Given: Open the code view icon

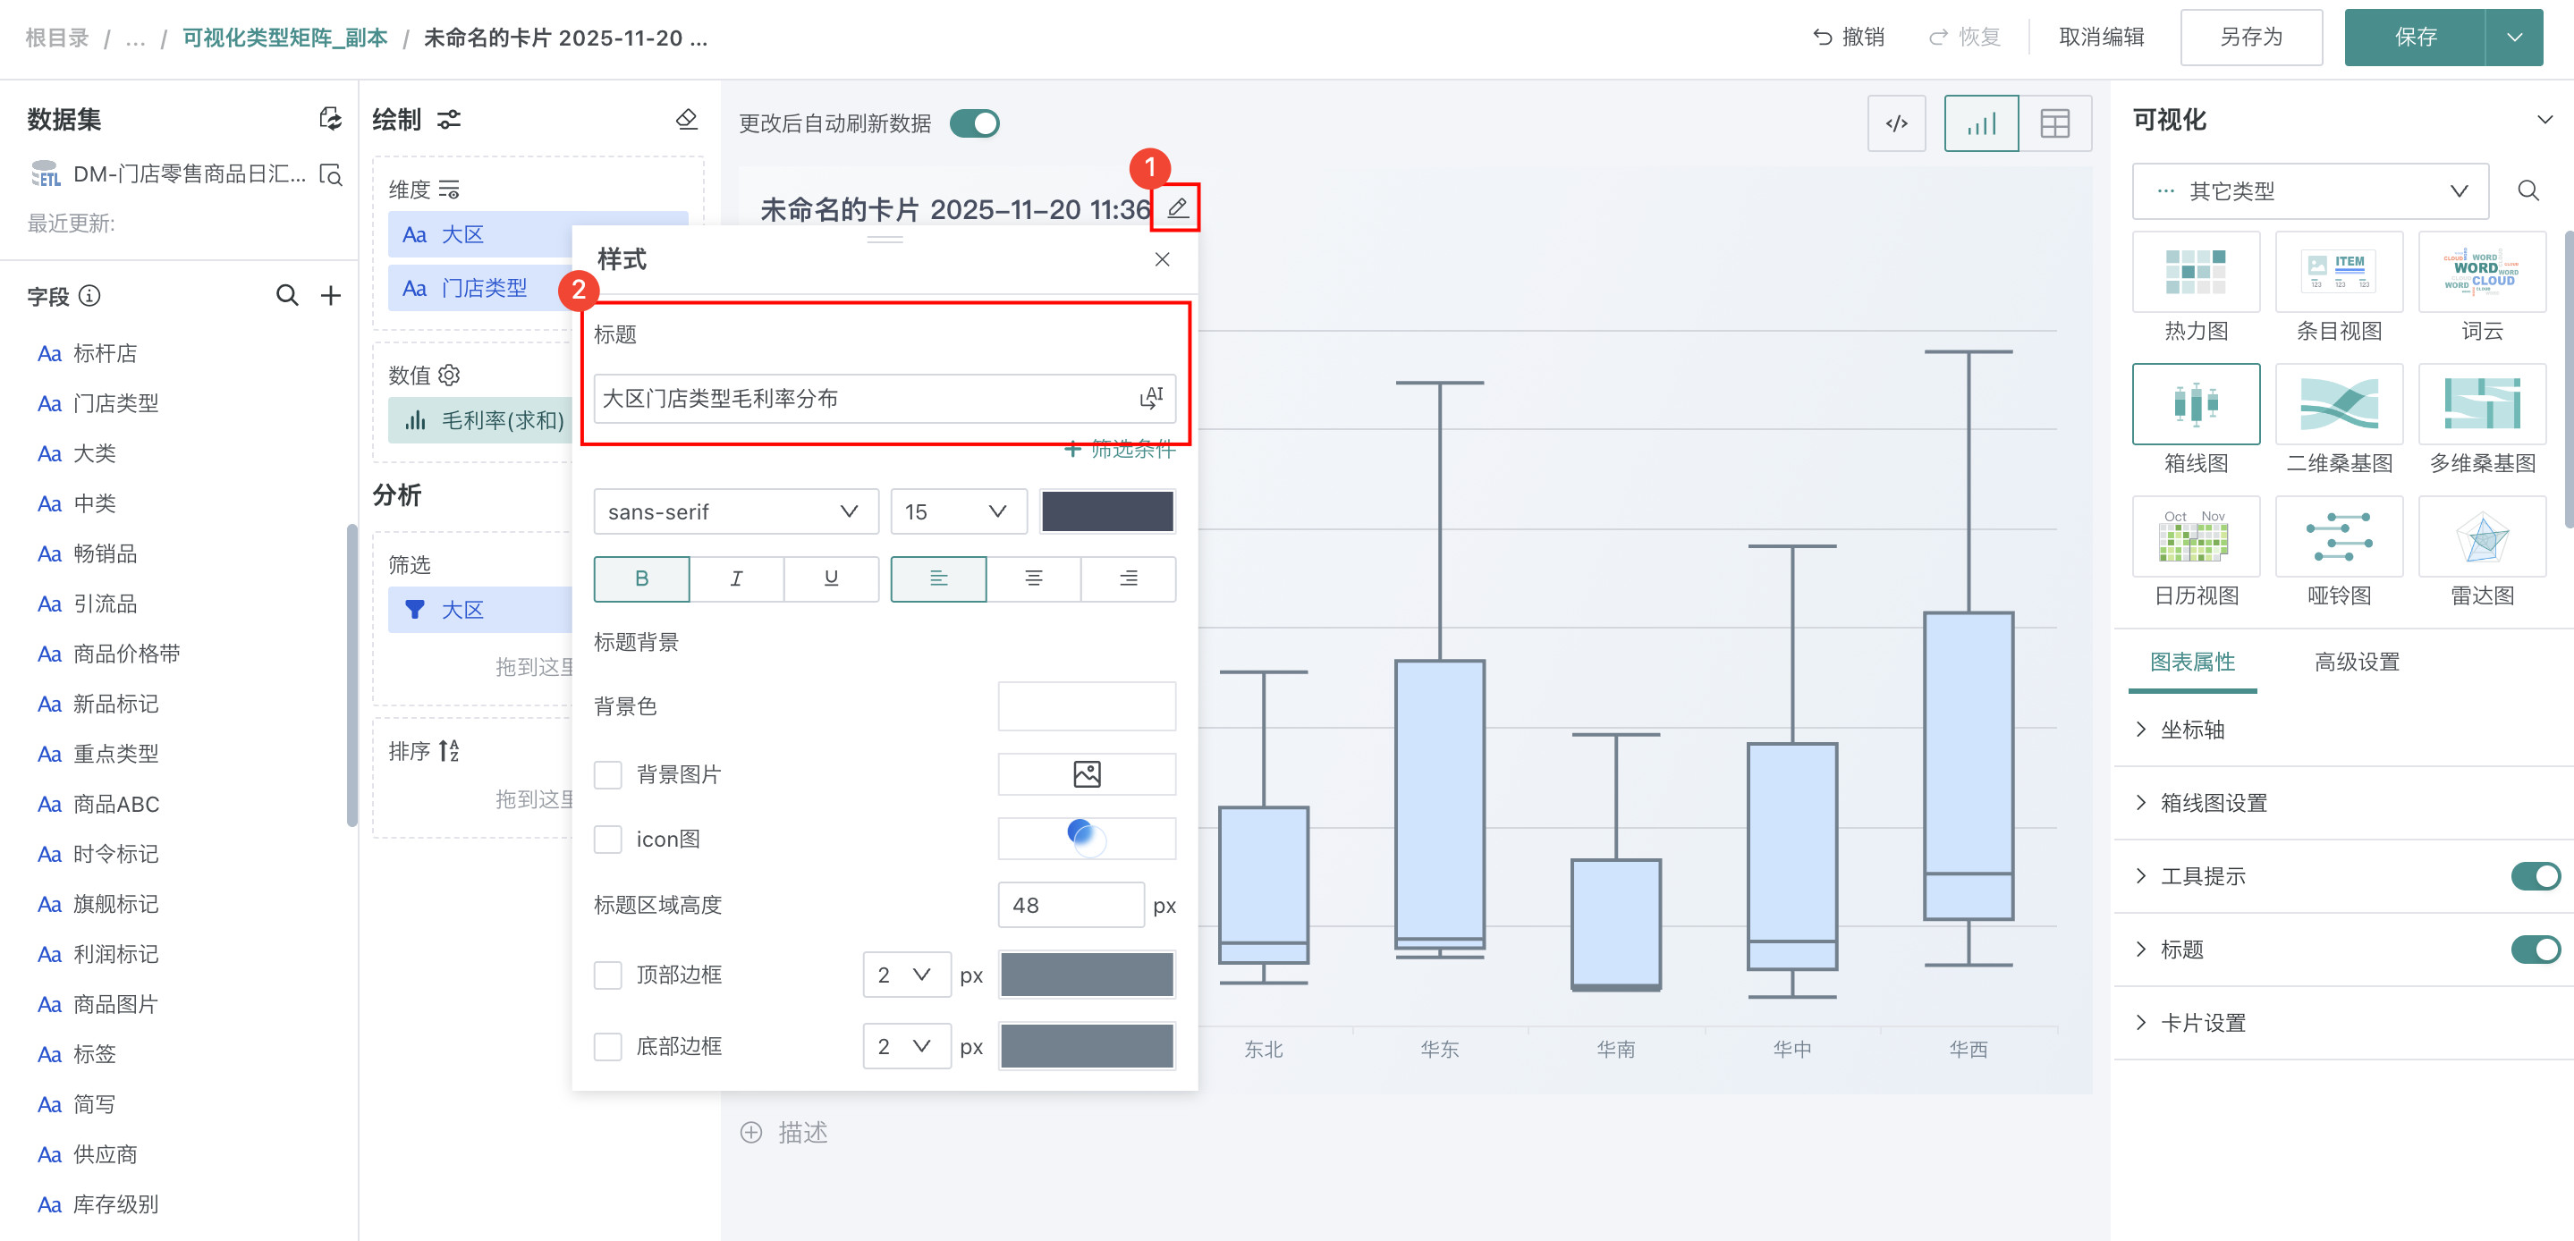Looking at the screenshot, I should (1895, 124).
